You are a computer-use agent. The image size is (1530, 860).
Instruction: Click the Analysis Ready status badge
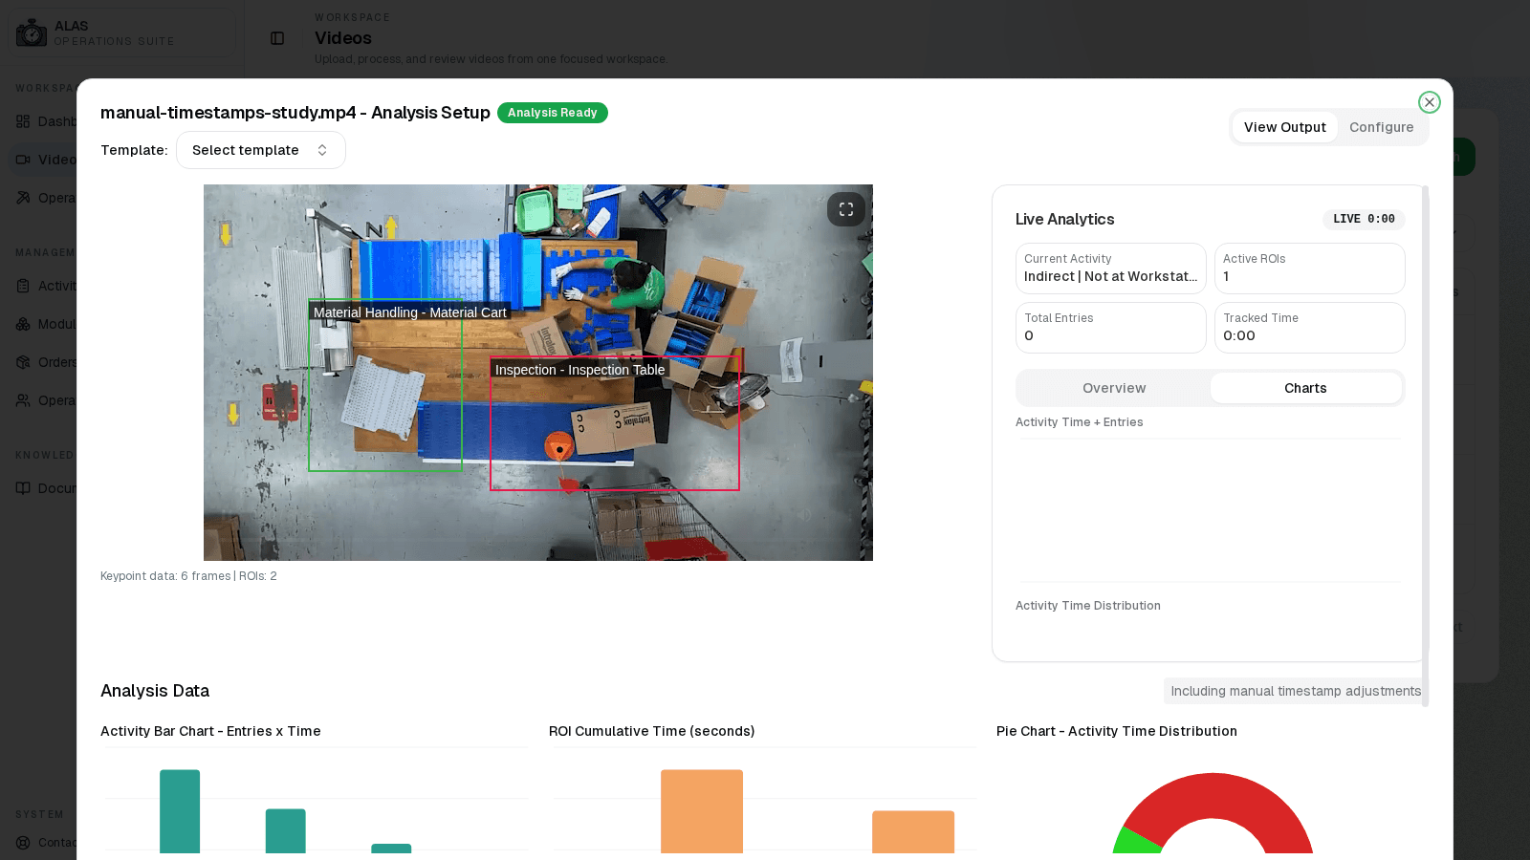552,113
